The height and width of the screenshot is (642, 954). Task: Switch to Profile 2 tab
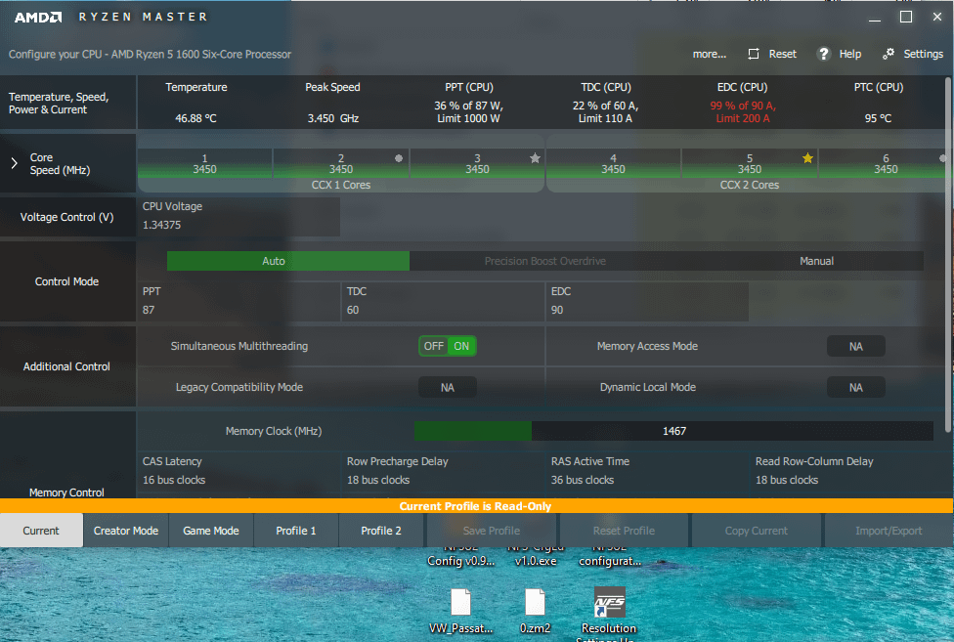[381, 531]
